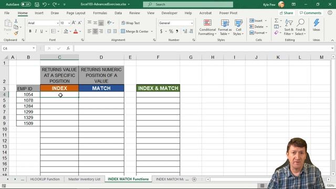This screenshot has width=336, height=189.
Task: Click the Insert Function fx icon
Action: [68, 48]
